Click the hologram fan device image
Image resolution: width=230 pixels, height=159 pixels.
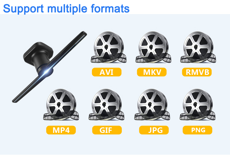[49, 67]
